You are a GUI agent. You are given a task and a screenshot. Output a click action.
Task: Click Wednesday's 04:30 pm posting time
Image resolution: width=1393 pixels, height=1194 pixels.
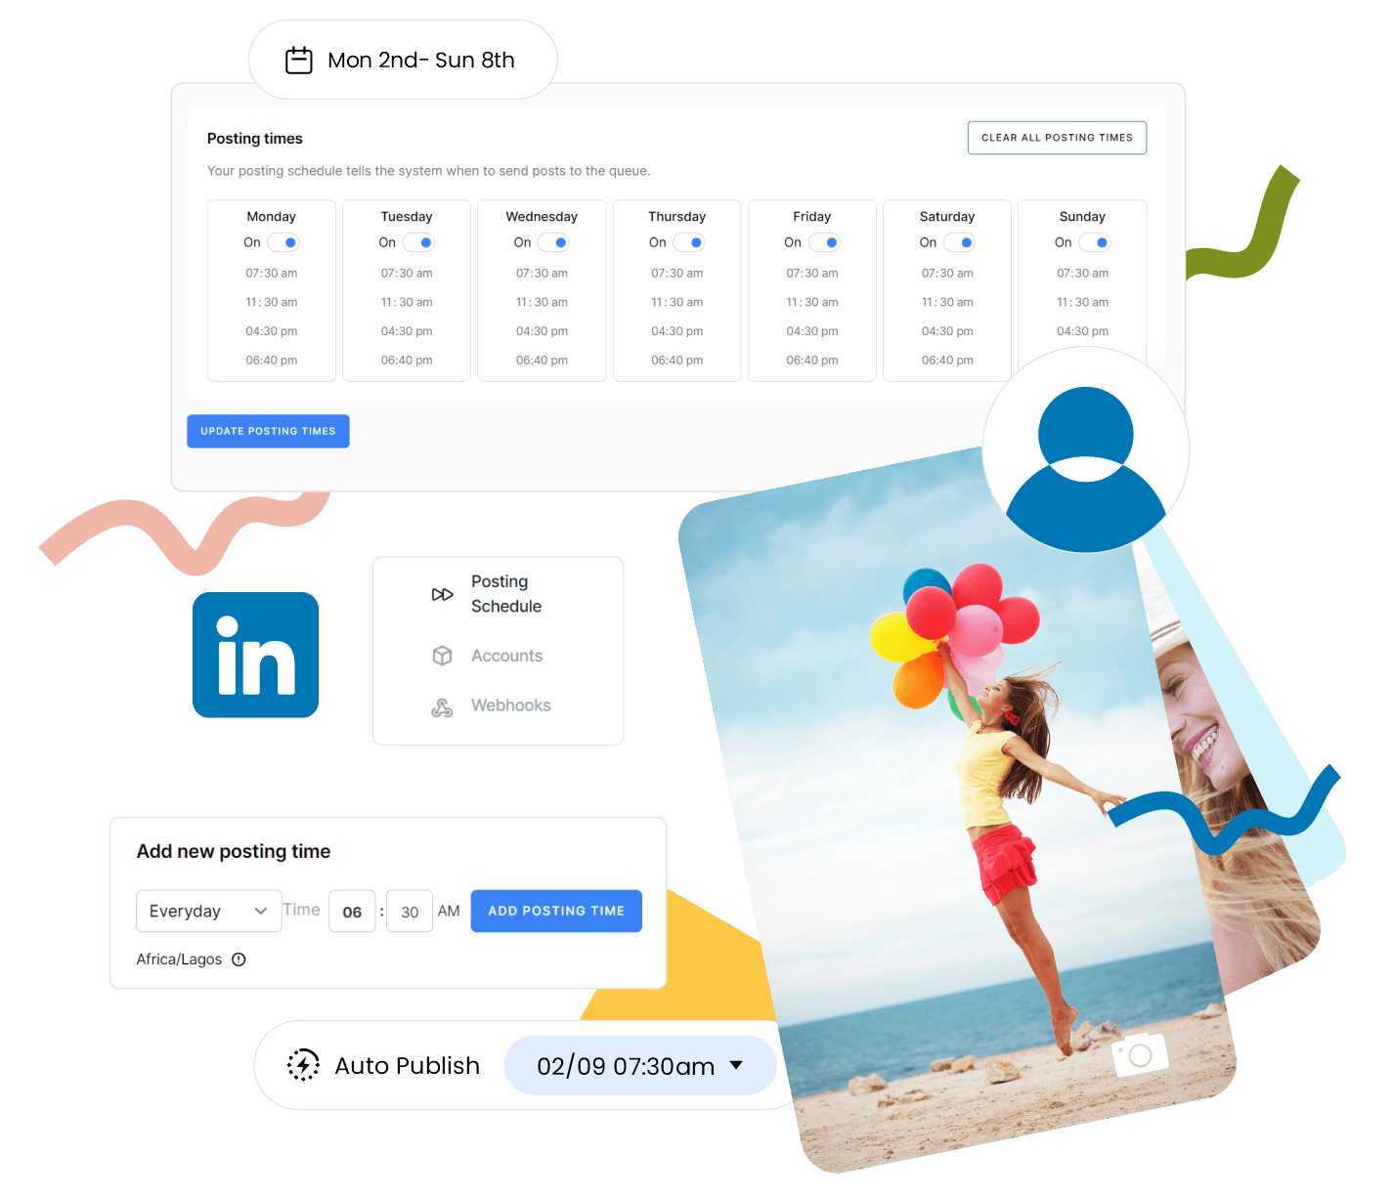coord(542,331)
